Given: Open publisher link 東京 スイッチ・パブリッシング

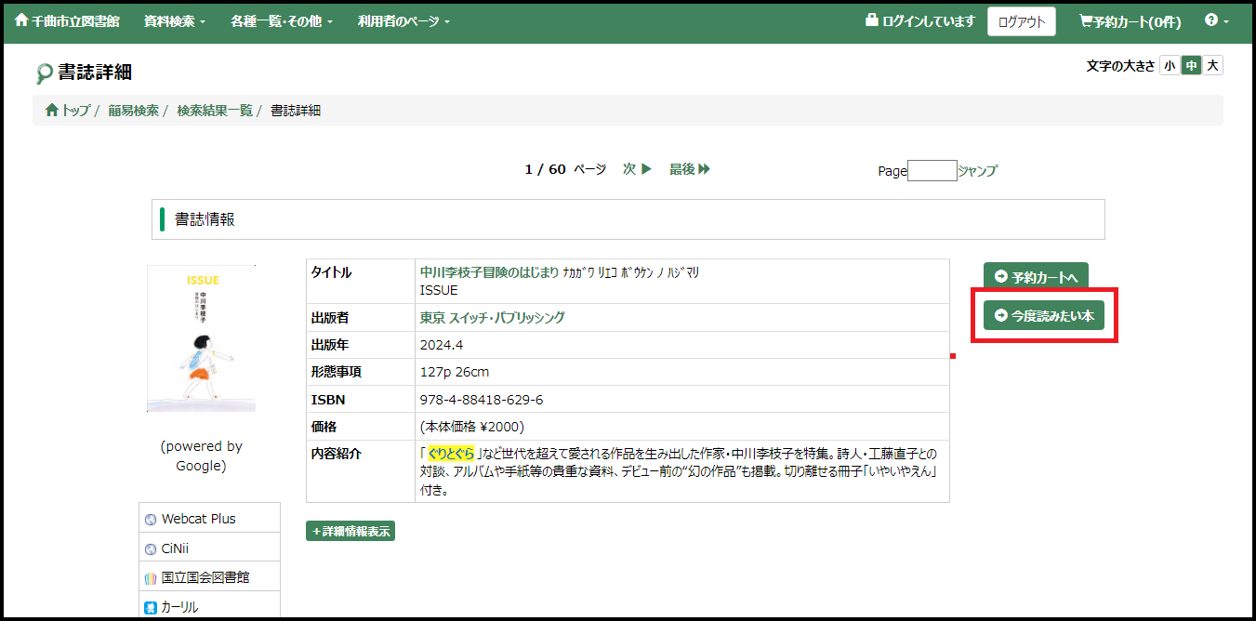Looking at the screenshot, I should click(492, 318).
